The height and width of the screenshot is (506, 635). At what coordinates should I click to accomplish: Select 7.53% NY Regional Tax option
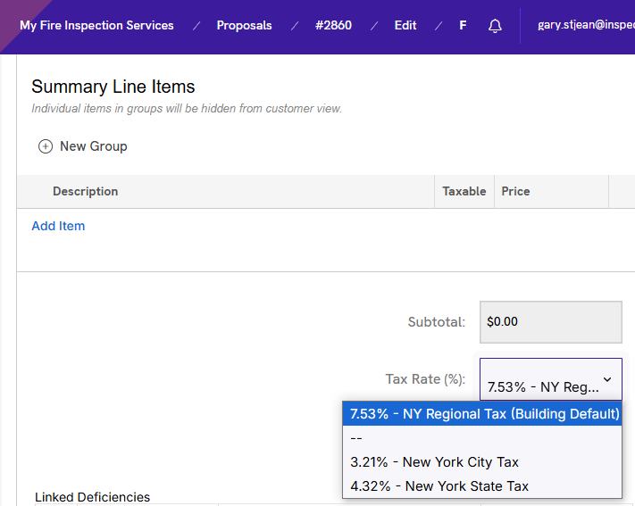click(482, 414)
